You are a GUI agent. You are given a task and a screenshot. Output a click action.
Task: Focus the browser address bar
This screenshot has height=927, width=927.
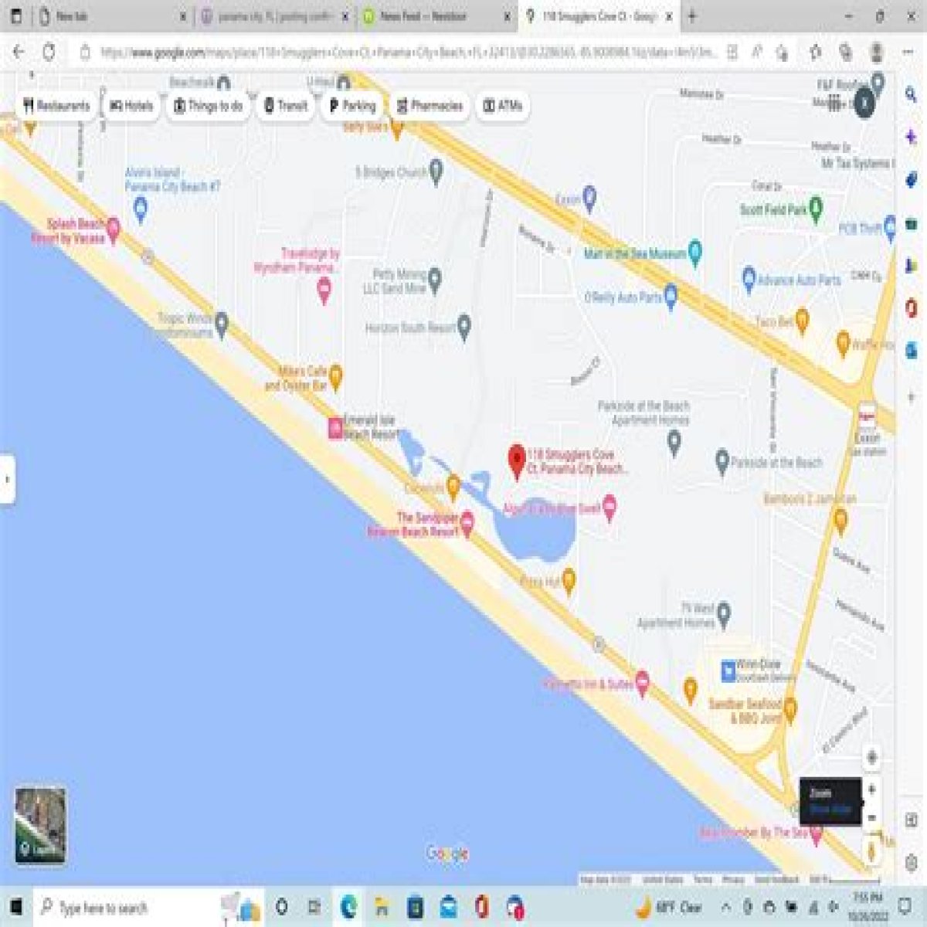pyautogui.click(x=408, y=53)
